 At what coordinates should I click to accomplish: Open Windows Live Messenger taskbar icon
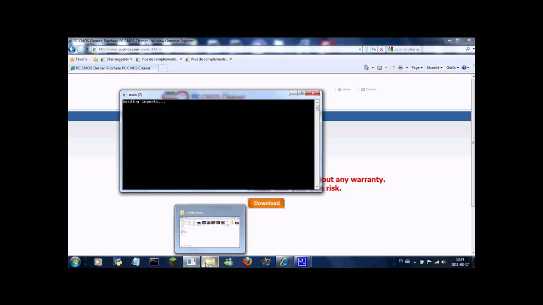point(229,262)
